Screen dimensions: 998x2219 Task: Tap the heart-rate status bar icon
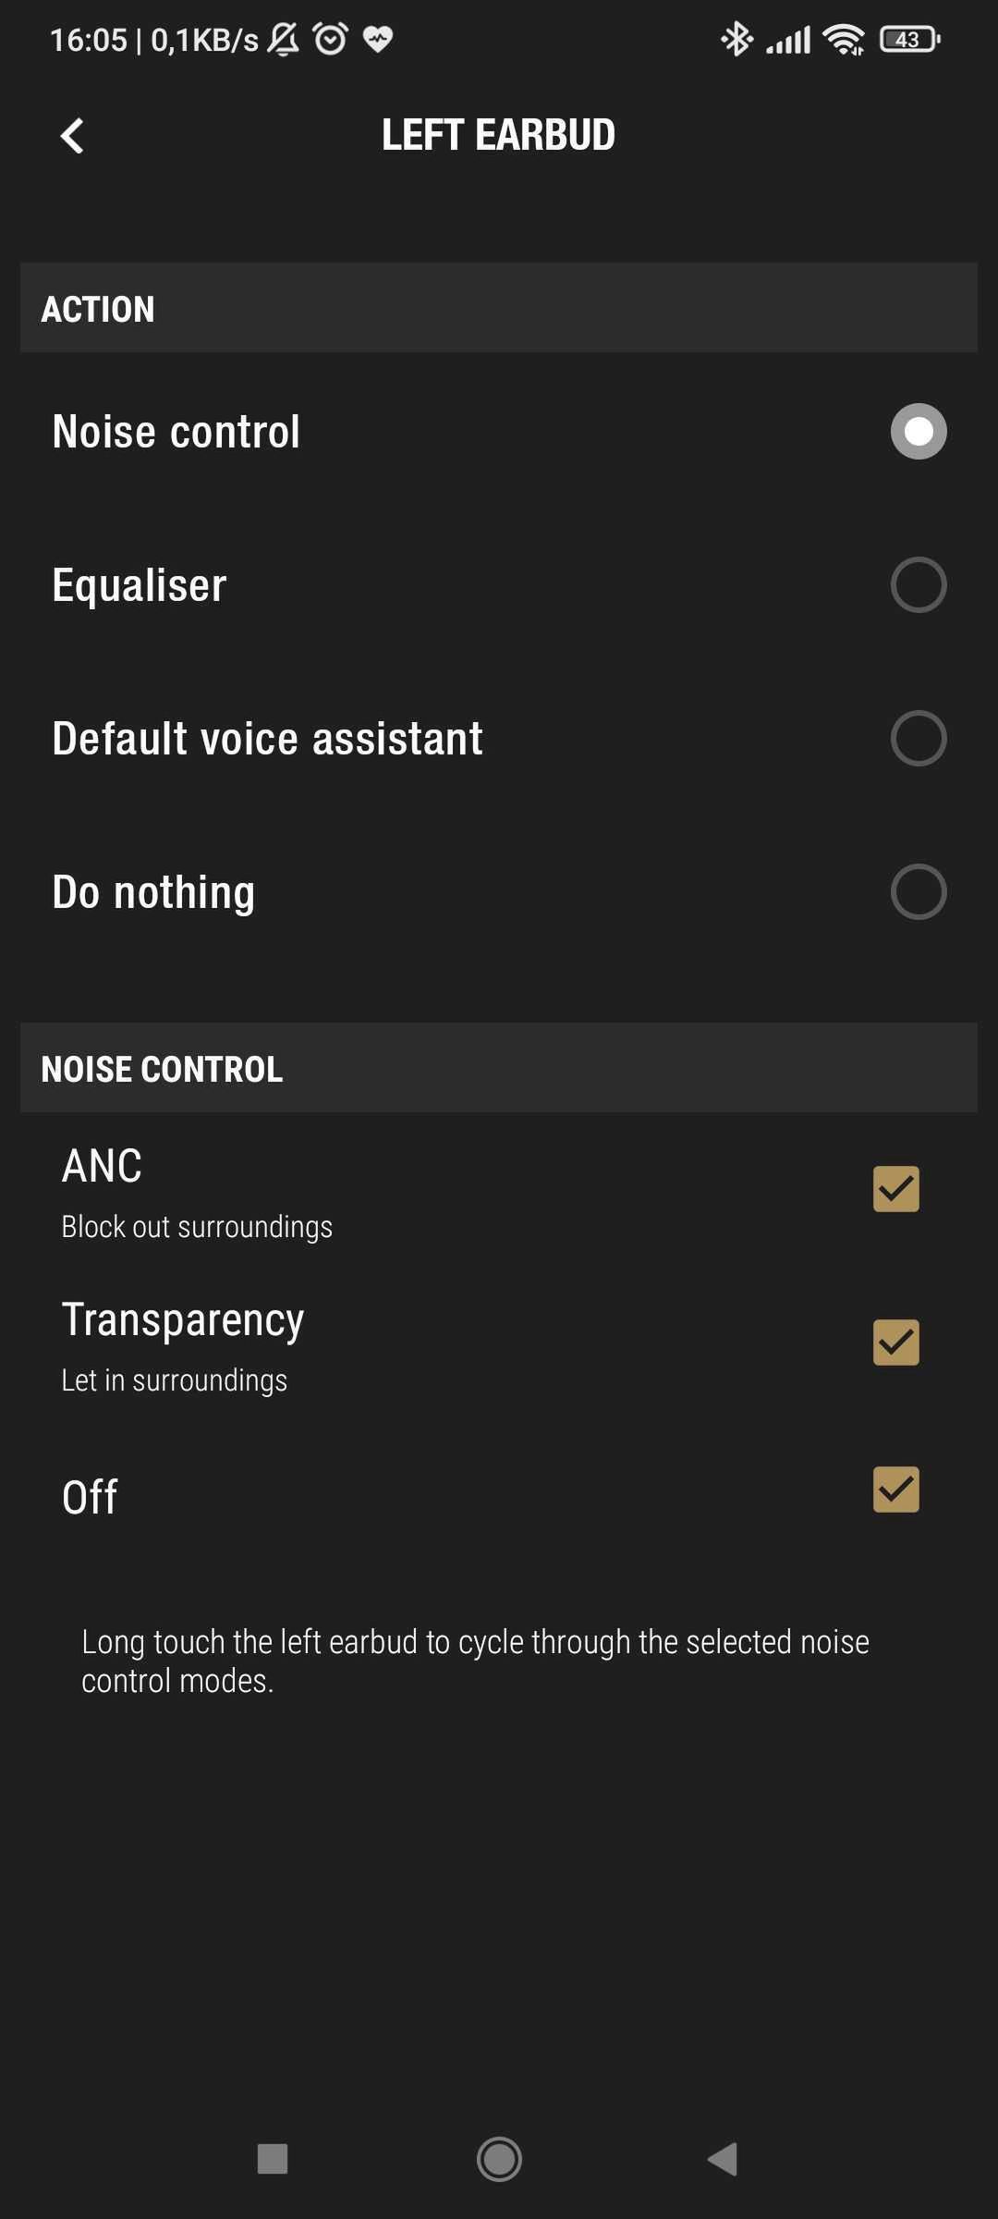coord(377,39)
